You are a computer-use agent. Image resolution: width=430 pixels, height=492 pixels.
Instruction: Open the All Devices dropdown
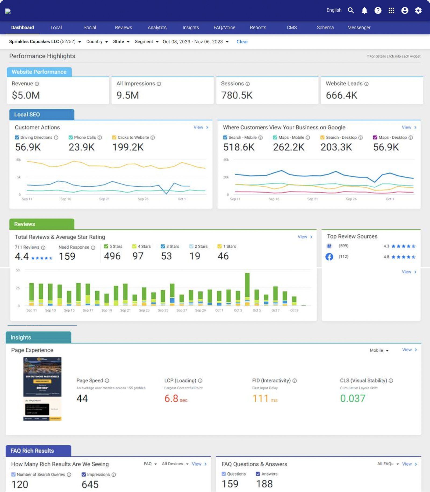click(175, 464)
